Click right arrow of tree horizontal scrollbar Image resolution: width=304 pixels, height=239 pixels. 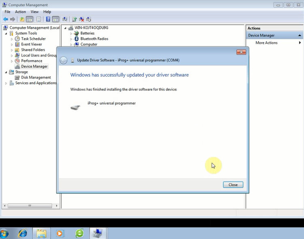click(57, 206)
